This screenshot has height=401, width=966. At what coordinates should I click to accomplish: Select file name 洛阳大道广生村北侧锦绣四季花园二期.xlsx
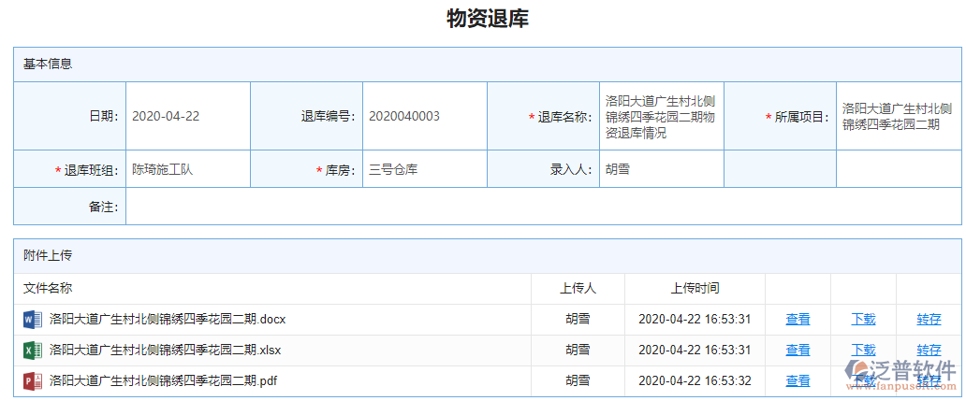pyautogui.click(x=165, y=350)
